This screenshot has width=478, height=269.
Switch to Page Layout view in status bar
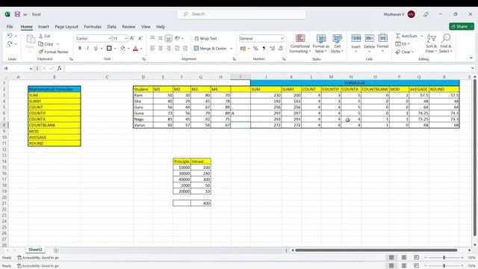(404, 258)
